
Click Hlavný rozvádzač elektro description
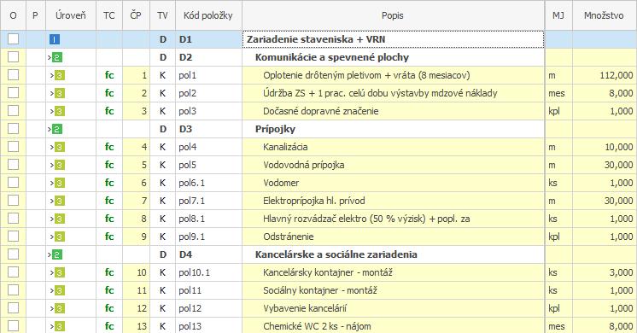pyautogui.click(x=394, y=219)
